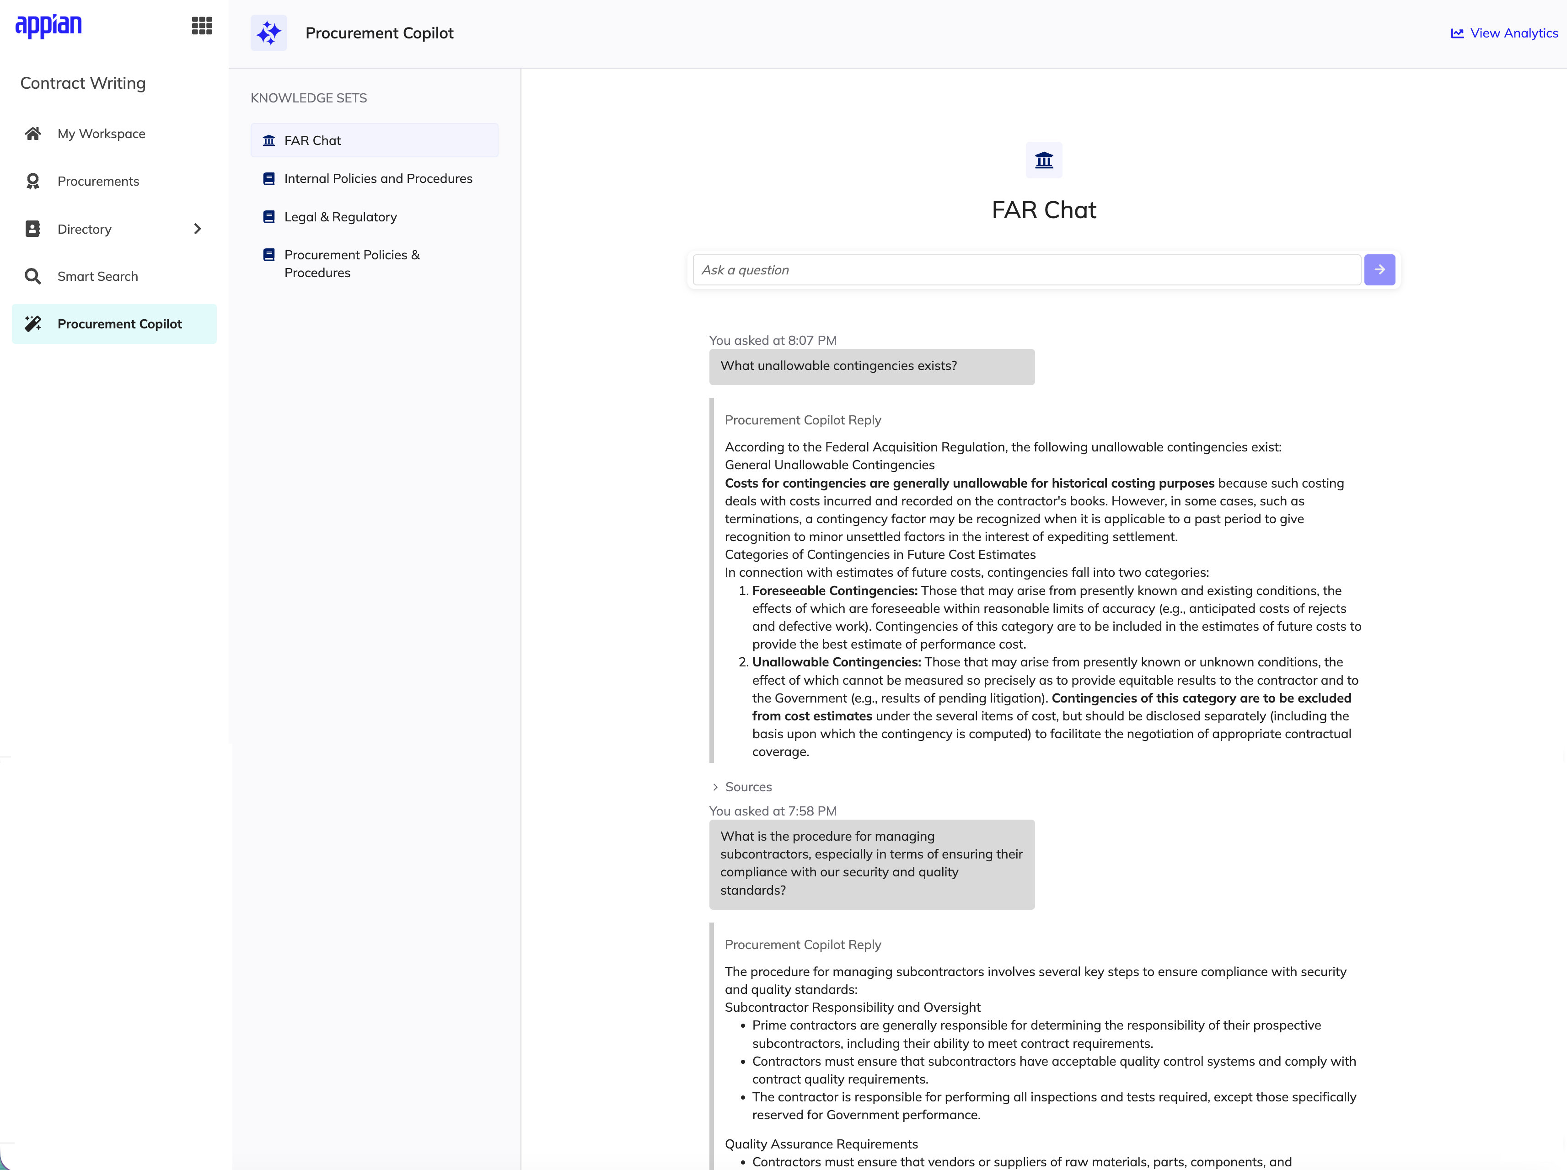Click "Subcontractor Responsibility and Oversight" subheading
1567x1170 pixels.
(x=853, y=1007)
